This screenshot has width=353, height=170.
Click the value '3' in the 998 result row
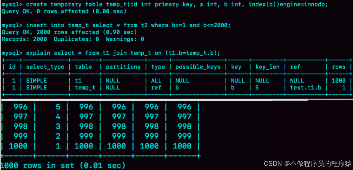pos(58,126)
